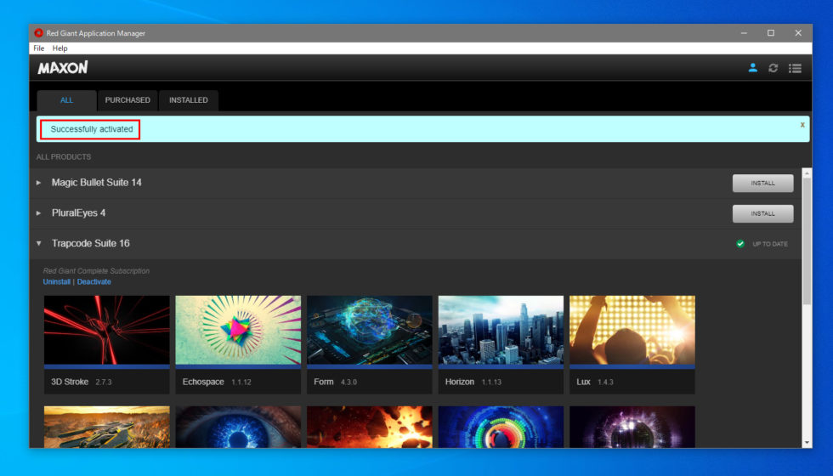Click the Uninstall link
The height and width of the screenshot is (476, 833).
point(56,281)
